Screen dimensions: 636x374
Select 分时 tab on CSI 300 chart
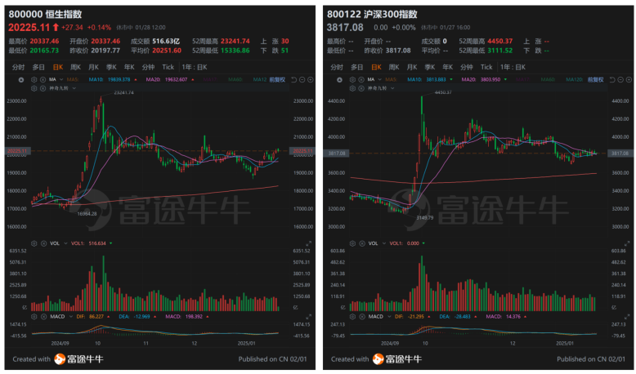(x=337, y=67)
